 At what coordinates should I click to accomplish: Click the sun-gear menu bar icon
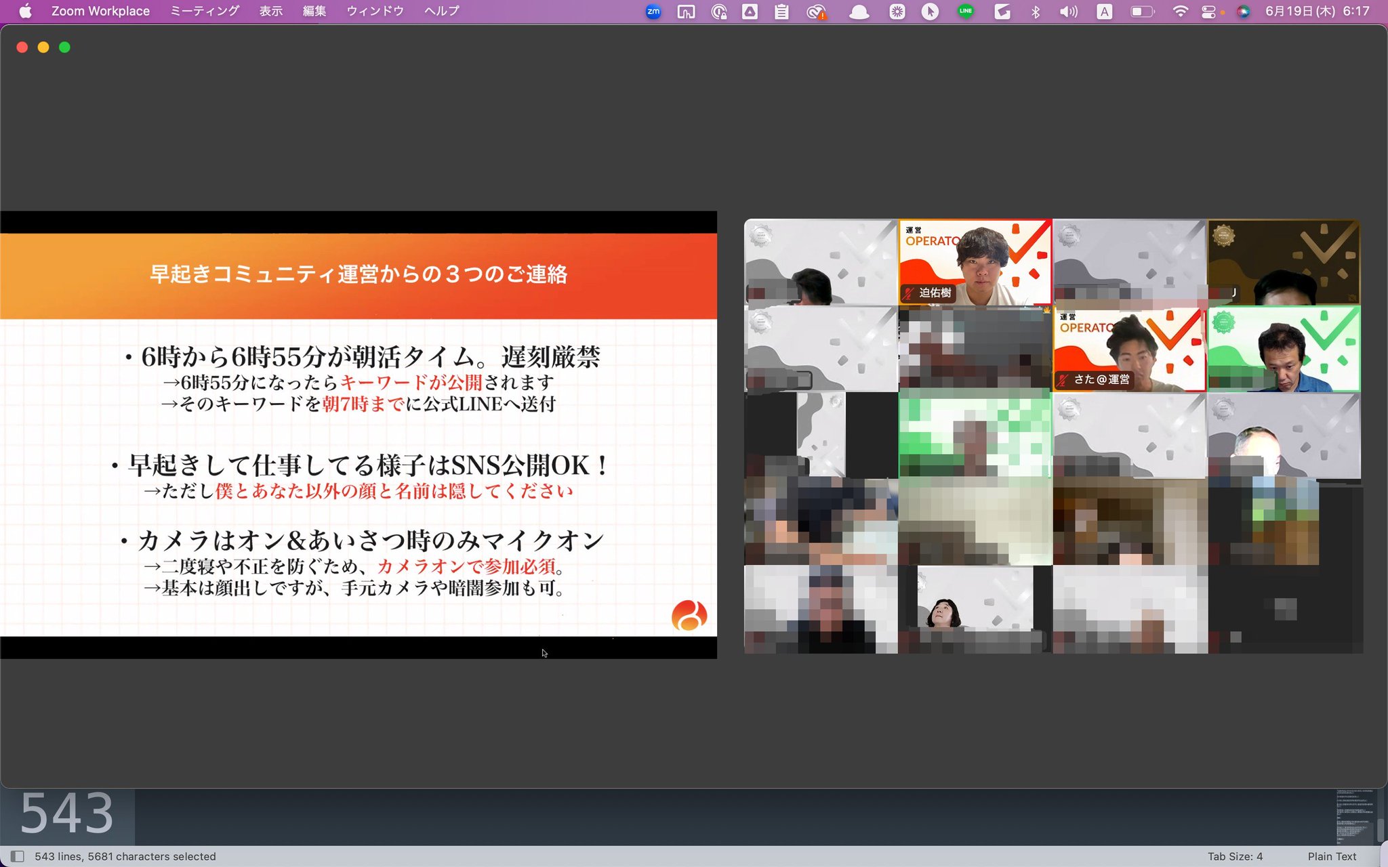click(897, 12)
